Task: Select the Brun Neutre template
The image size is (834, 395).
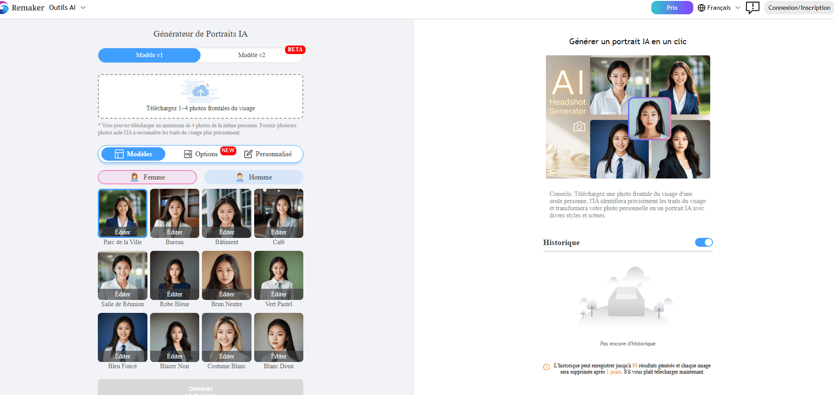Action: [226, 275]
